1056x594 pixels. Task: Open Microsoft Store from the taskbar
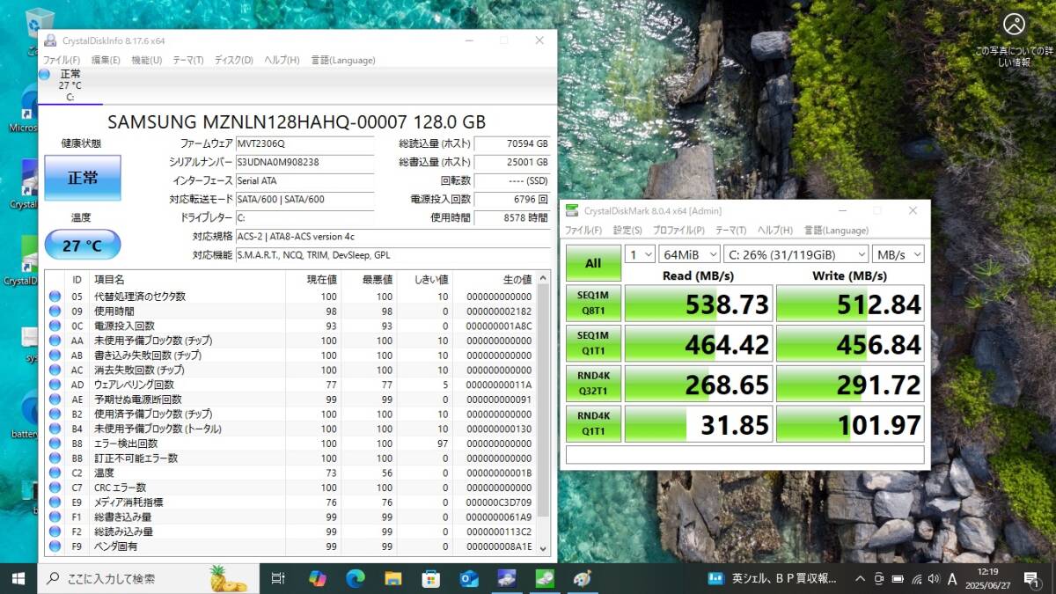pos(431,578)
